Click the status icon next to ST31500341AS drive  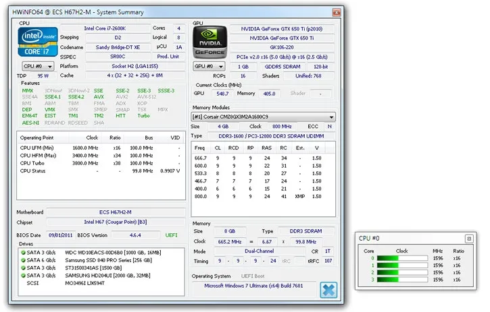click(24, 269)
